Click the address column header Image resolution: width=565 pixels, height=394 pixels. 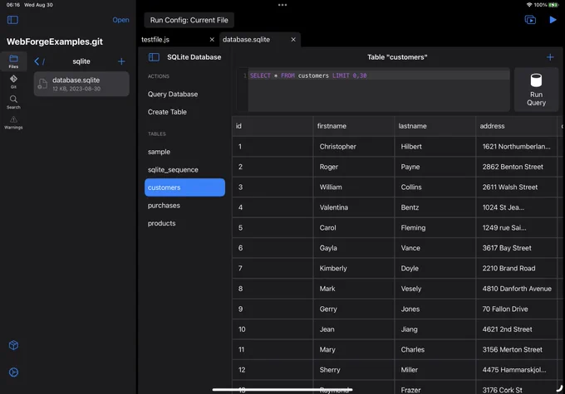(516, 126)
